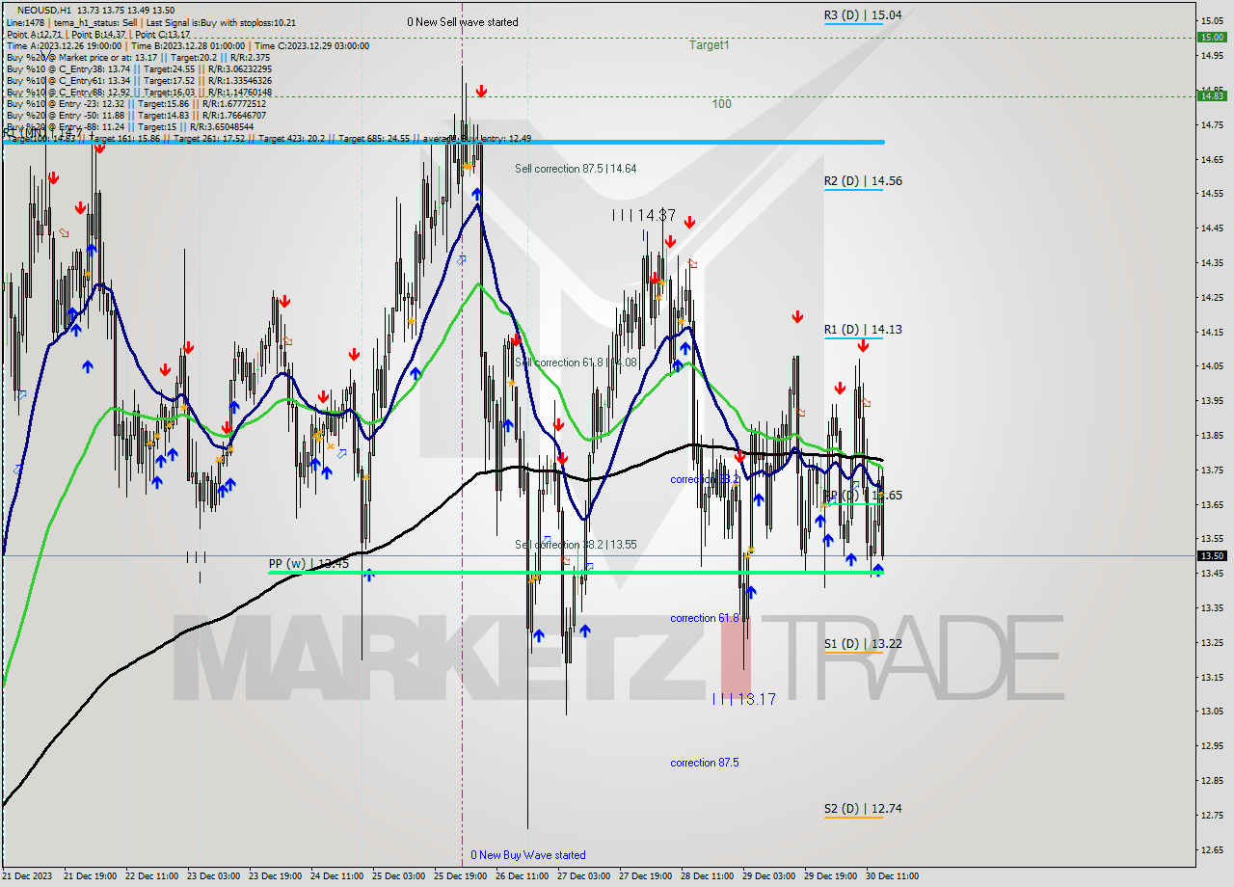Click the 15.05 price scale value
The width and height of the screenshot is (1234, 887).
(x=1212, y=20)
